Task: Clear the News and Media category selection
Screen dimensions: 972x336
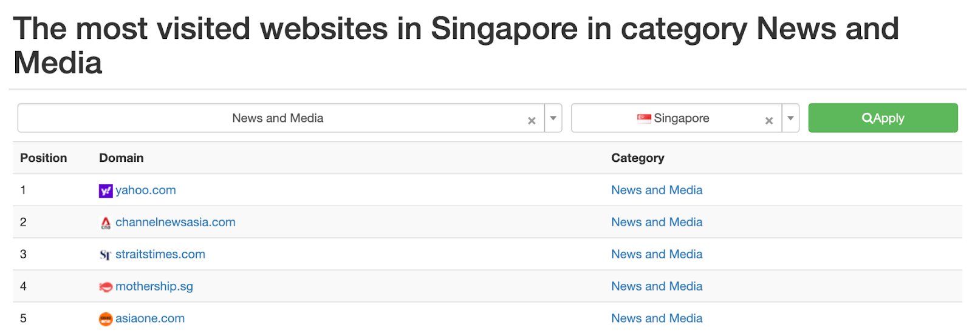Action: coord(532,121)
